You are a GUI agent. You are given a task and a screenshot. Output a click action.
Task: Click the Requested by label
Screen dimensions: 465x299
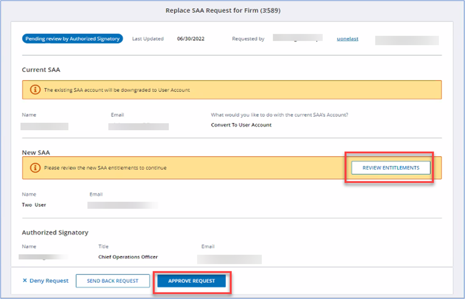pos(248,39)
